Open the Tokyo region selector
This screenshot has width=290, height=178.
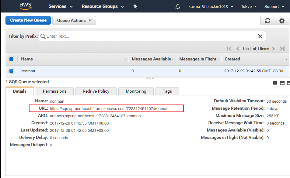coord(249,6)
